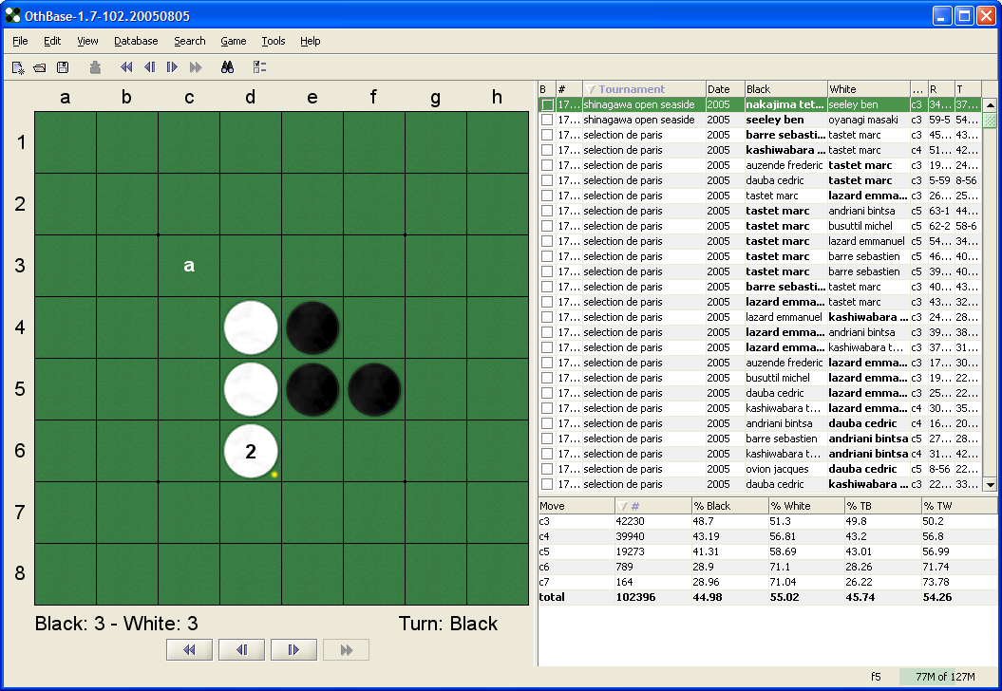
Task: Select move c4 row in move statistics
Action: 767,536
